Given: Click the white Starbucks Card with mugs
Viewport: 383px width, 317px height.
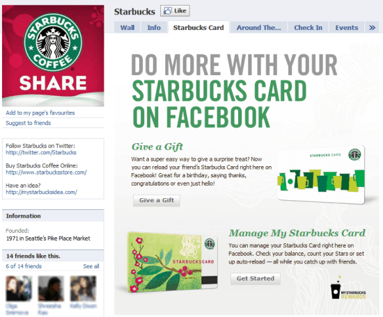Looking at the screenshot, I should coord(321,174).
